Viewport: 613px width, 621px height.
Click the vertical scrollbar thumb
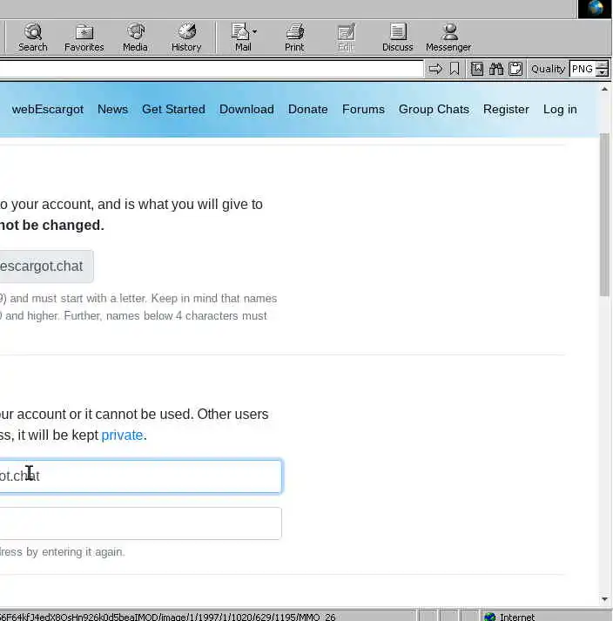coord(604,214)
